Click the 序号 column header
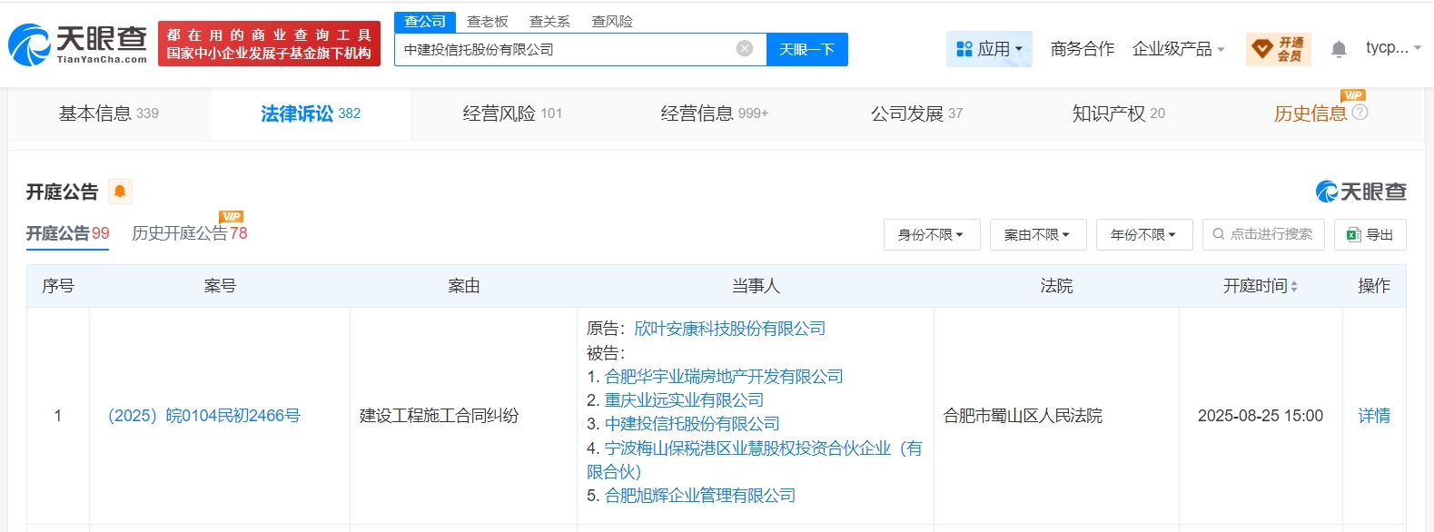The image size is (1434, 532). [58, 286]
